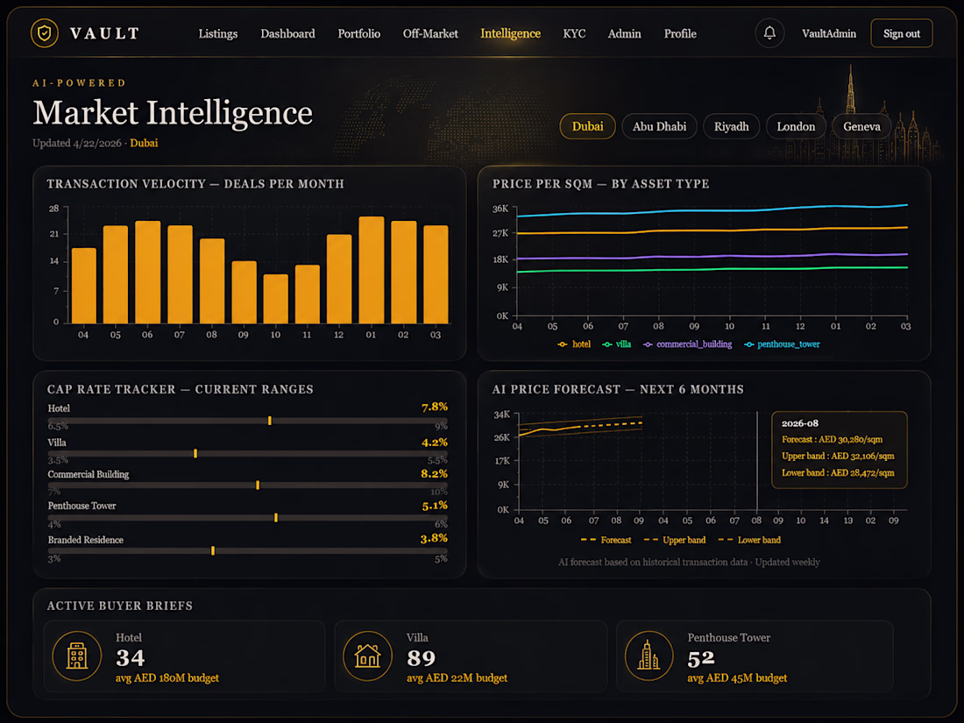Click the Villa house icon in buyer briefs
This screenshot has width=964, height=723.
(367, 656)
